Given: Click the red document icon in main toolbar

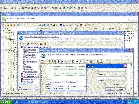Looking at the screenshot, I should [x=56, y=8].
